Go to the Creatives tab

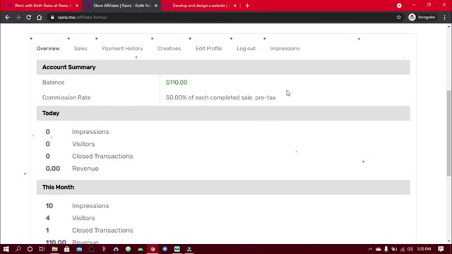pos(169,49)
